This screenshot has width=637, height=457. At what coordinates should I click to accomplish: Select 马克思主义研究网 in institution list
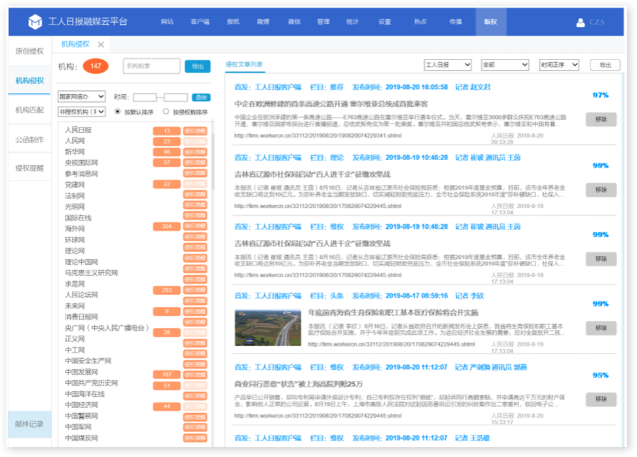[91, 273]
